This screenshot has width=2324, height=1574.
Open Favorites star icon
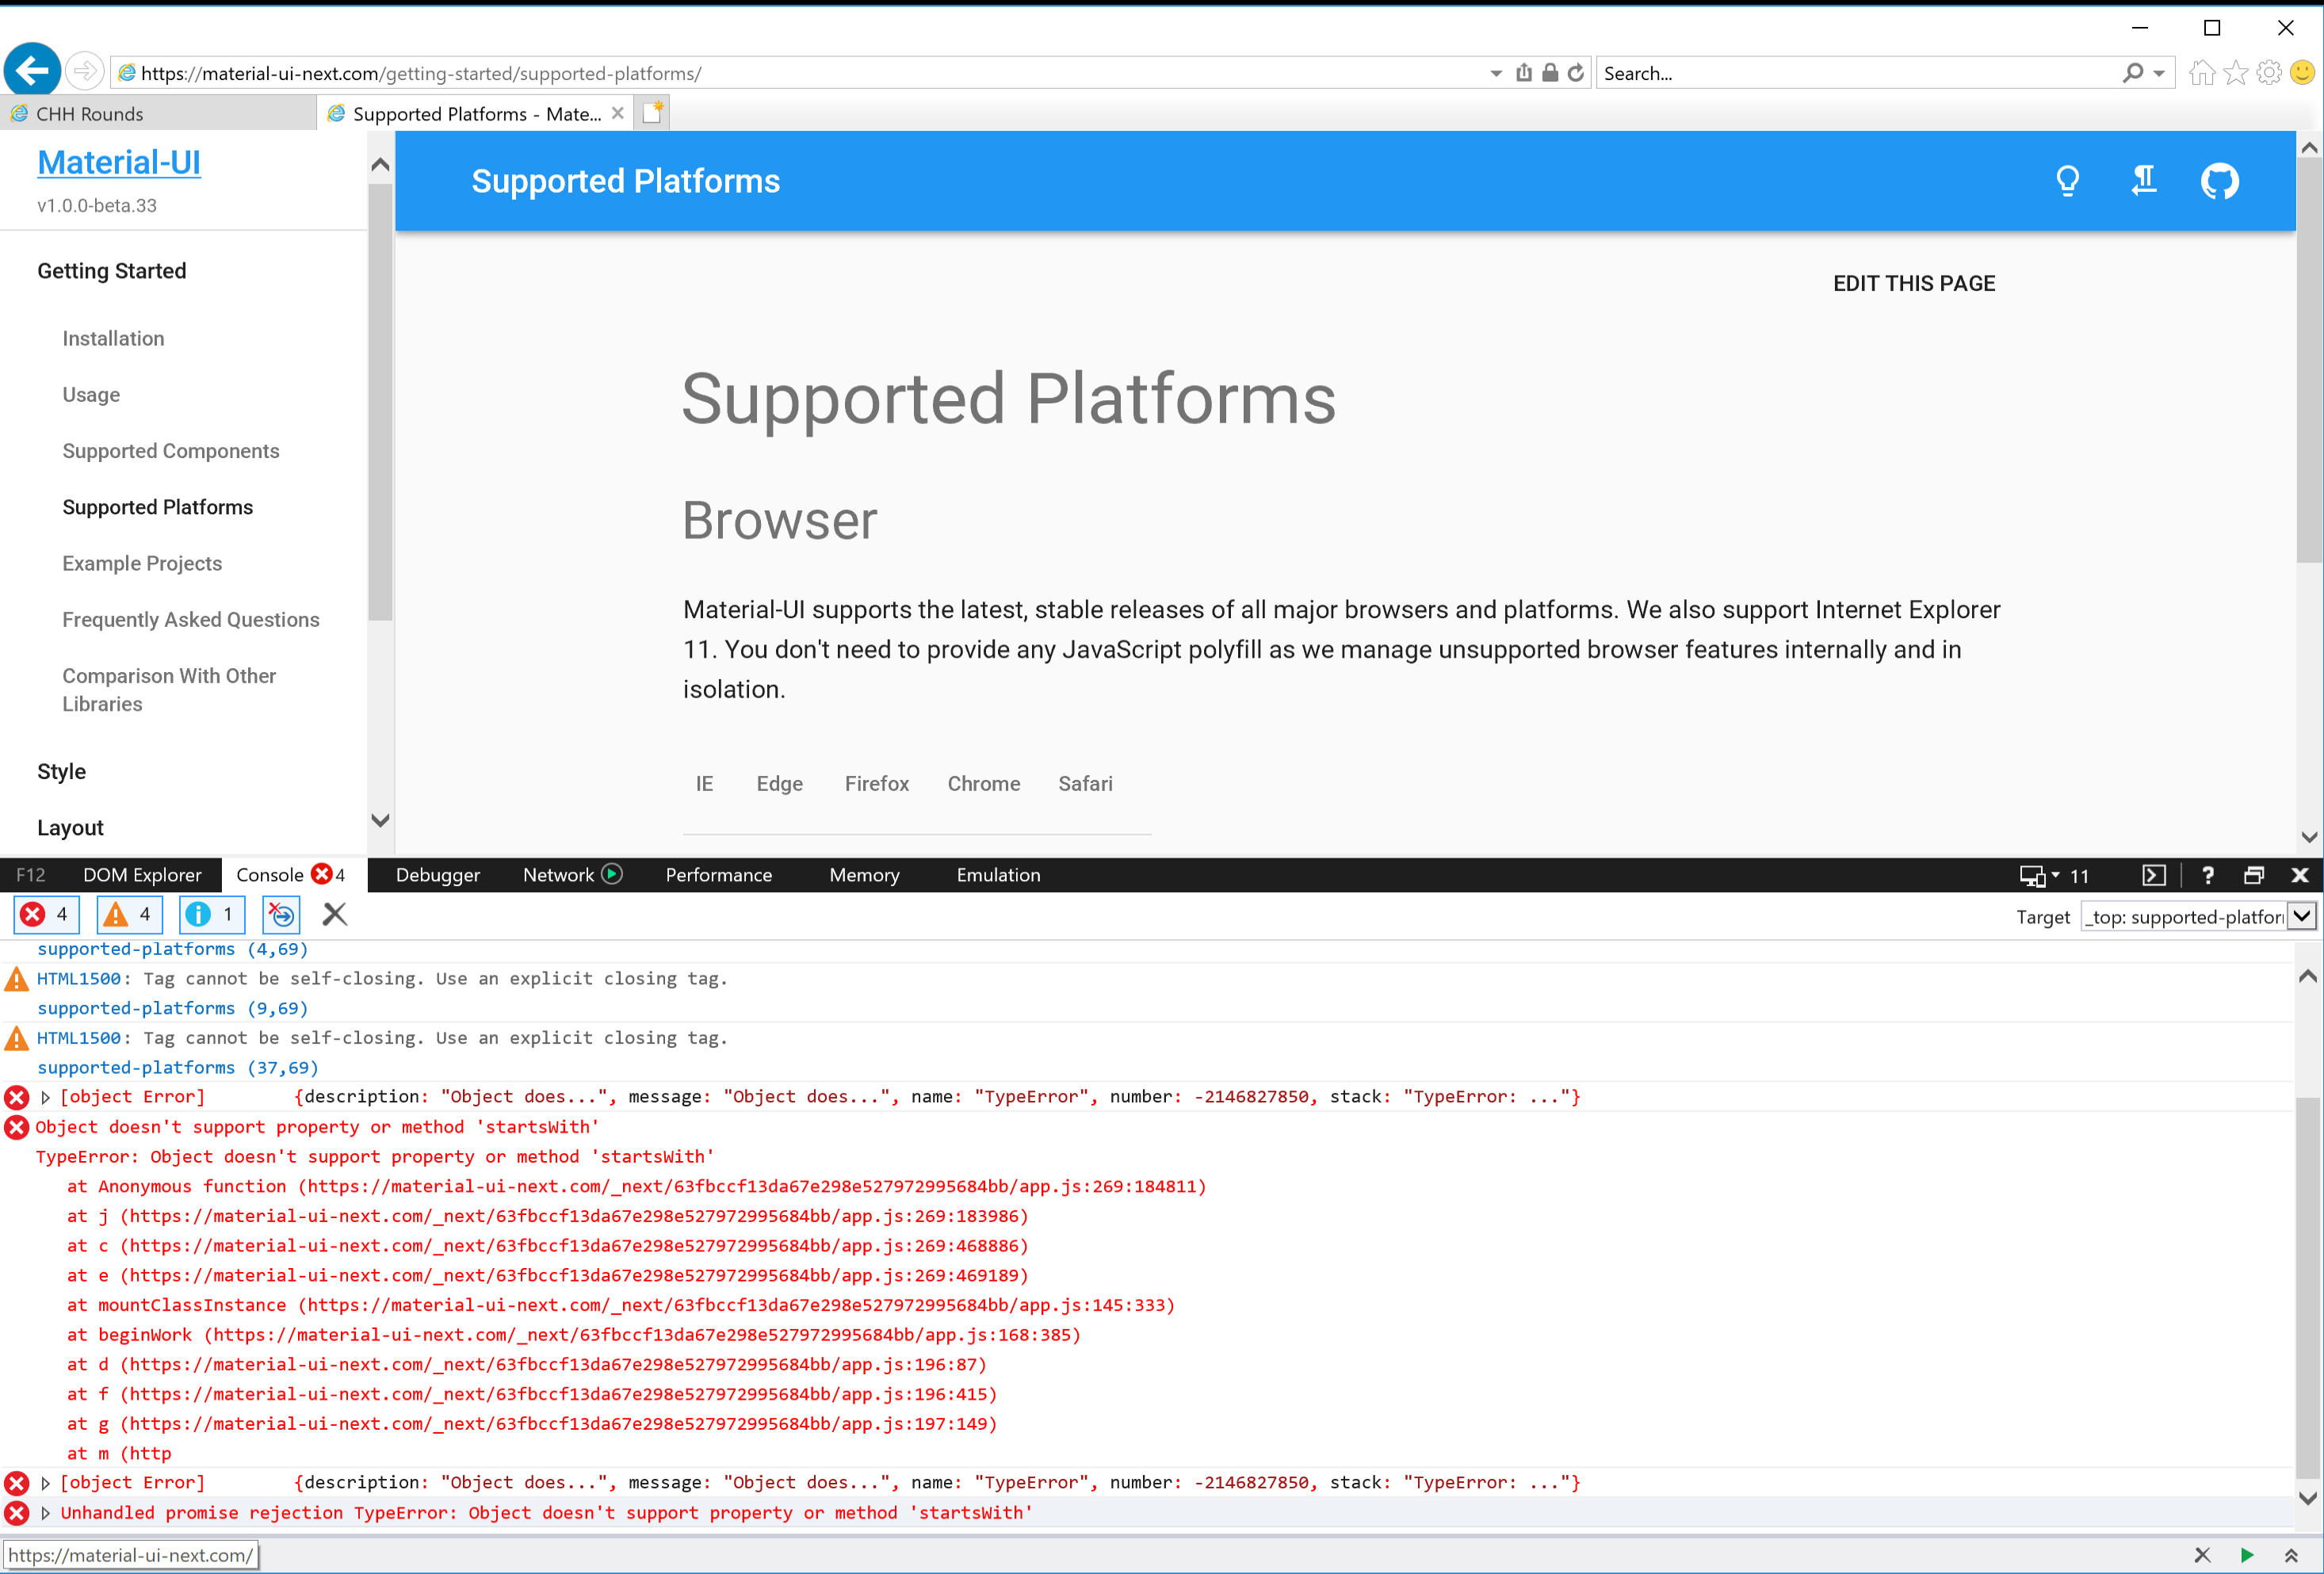(2236, 73)
